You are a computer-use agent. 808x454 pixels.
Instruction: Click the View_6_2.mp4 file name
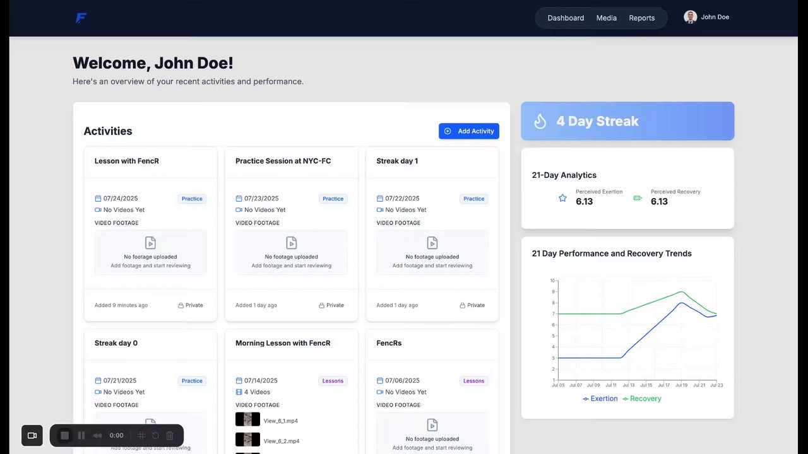(282, 441)
